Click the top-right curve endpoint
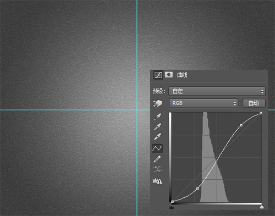The image size is (275, 216). click(x=261, y=113)
